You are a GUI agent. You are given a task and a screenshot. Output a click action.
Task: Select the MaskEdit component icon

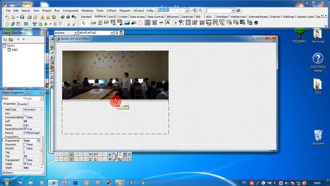(x=107, y=23)
